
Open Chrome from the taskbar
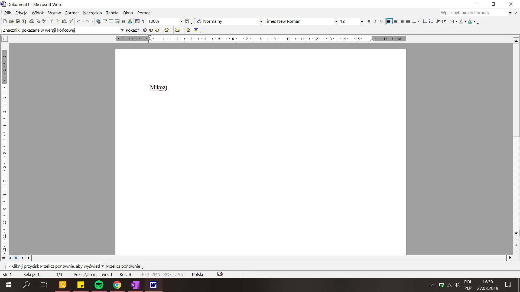coord(117,285)
